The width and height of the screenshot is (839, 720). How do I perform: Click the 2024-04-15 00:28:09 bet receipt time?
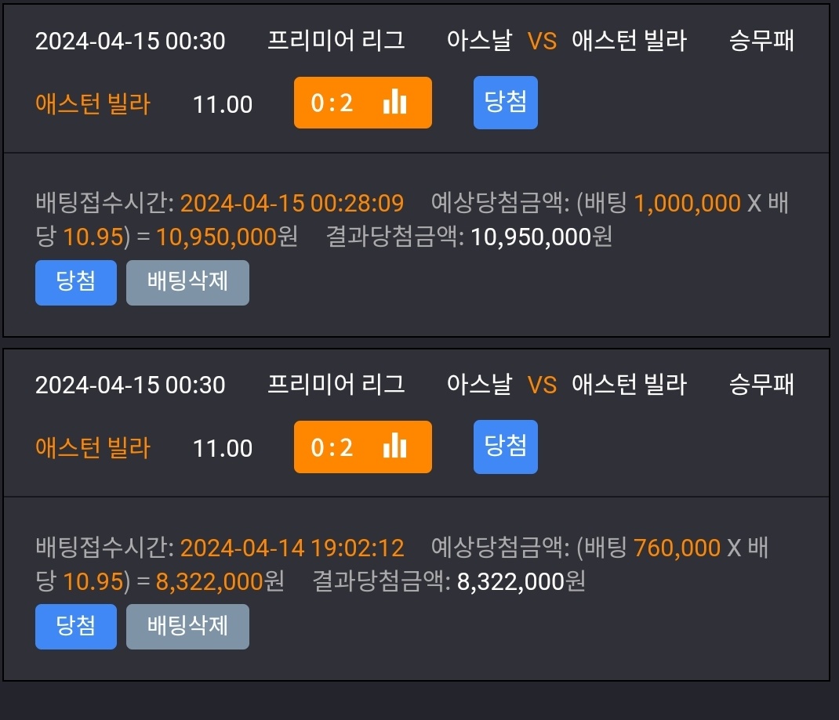click(292, 204)
